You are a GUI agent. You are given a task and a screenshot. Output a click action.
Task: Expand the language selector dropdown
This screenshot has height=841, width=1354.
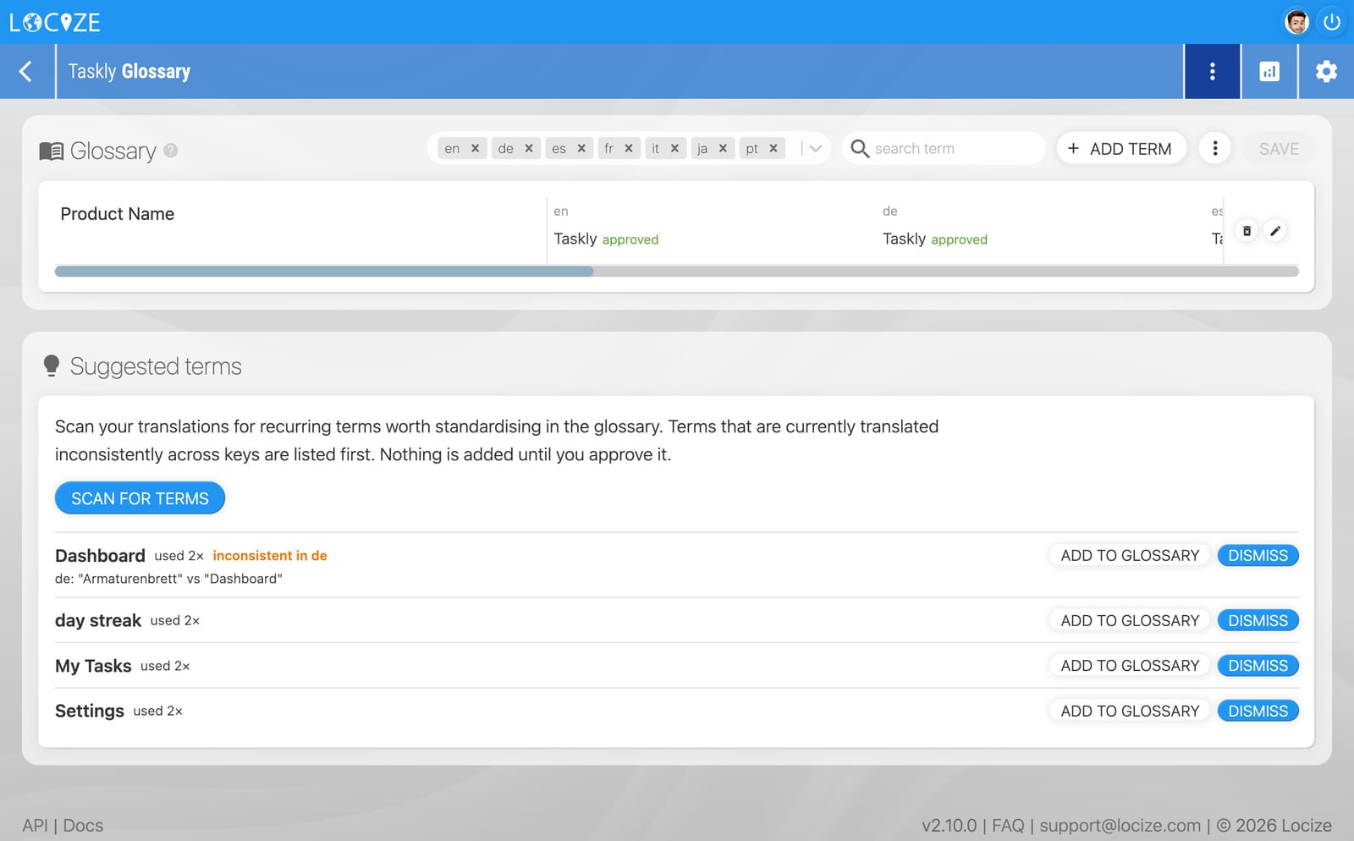pyautogui.click(x=815, y=149)
